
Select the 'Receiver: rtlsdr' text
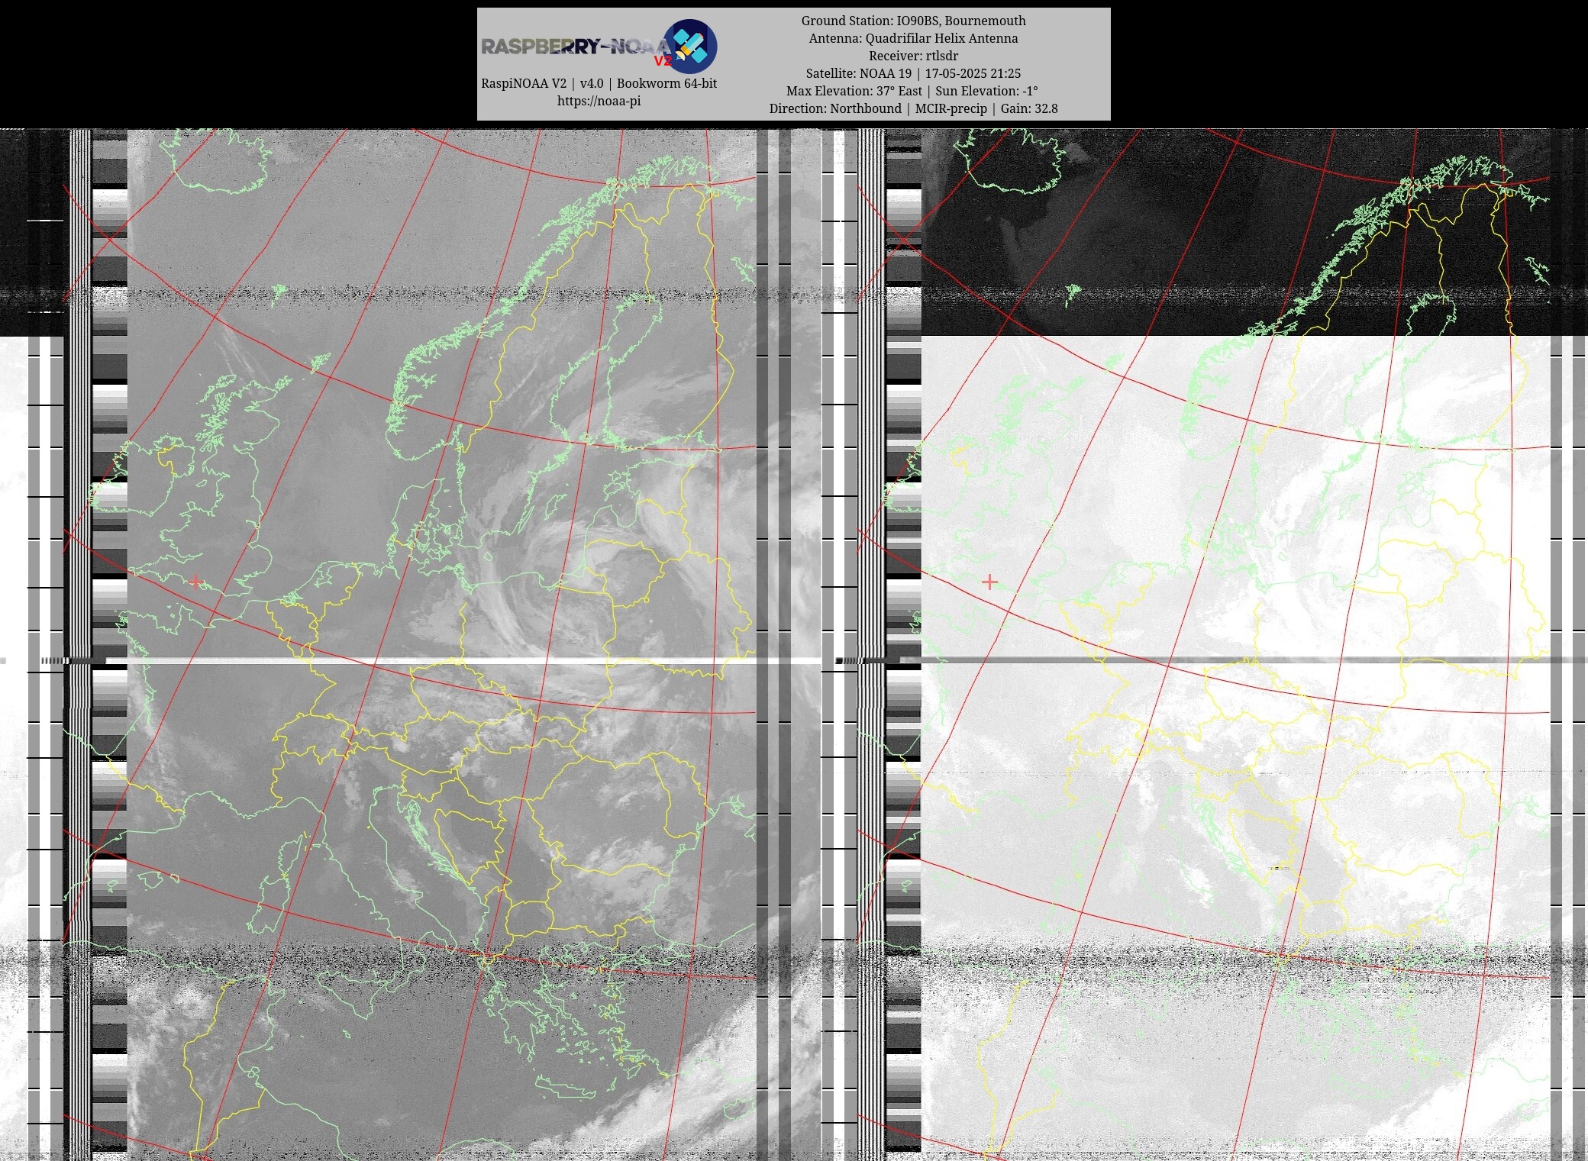pyautogui.click(x=913, y=56)
